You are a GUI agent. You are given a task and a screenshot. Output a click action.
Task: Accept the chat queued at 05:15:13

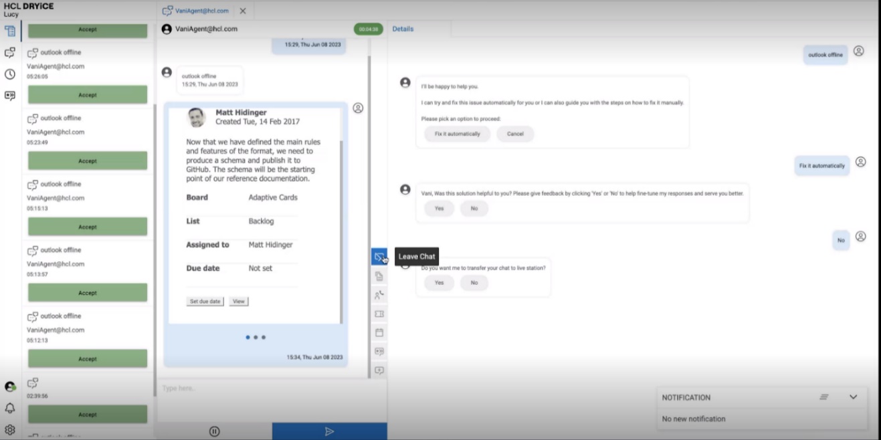[x=88, y=227]
